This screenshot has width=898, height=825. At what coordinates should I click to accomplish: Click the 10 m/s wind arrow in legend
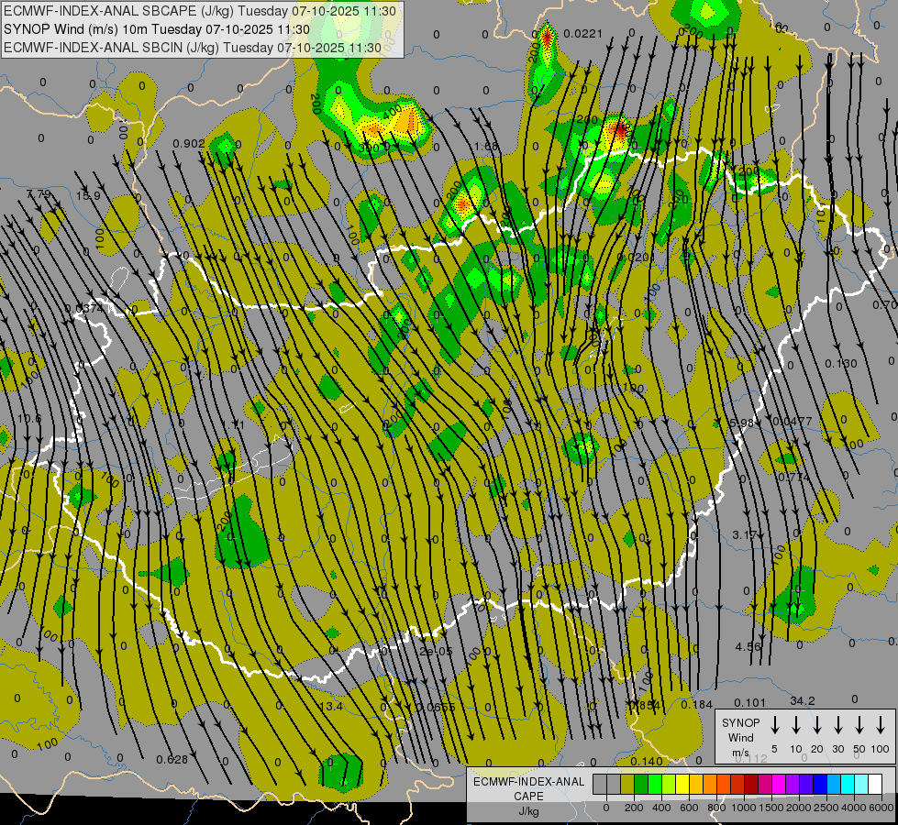pos(796,725)
